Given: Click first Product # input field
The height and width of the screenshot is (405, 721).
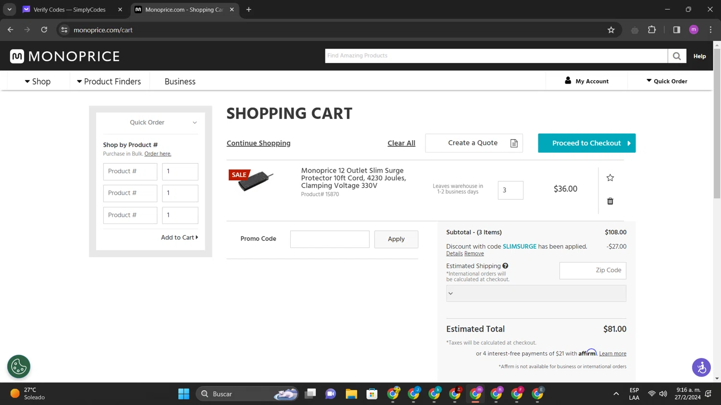Looking at the screenshot, I should pyautogui.click(x=130, y=171).
